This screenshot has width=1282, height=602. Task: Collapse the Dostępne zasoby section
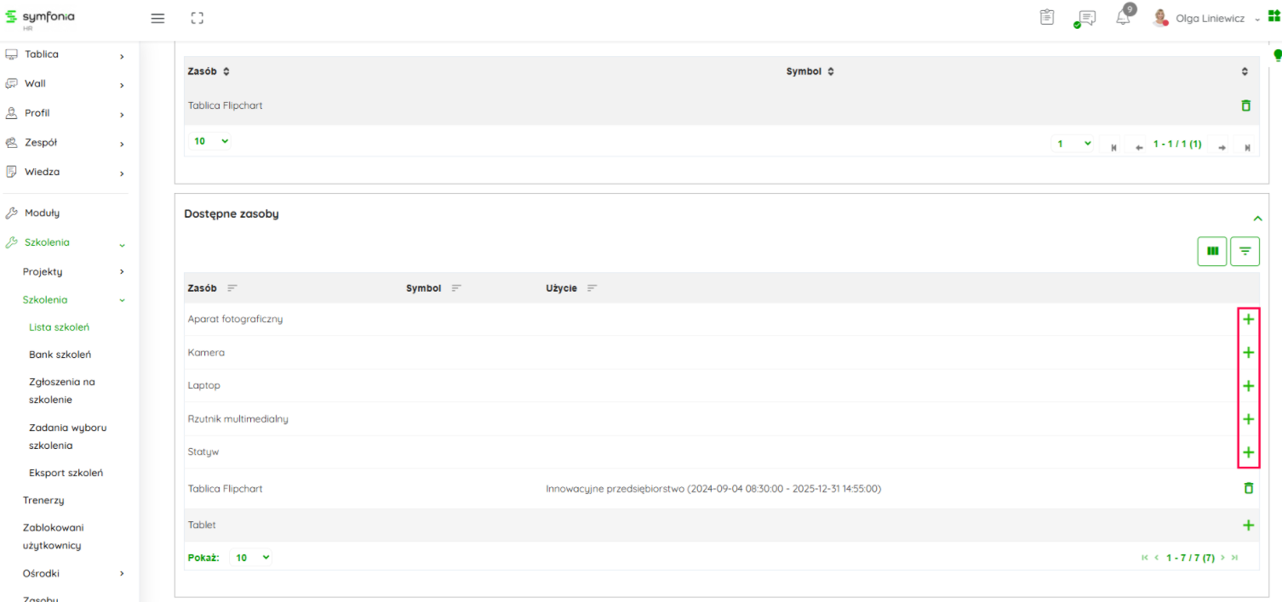[x=1257, y=219]
